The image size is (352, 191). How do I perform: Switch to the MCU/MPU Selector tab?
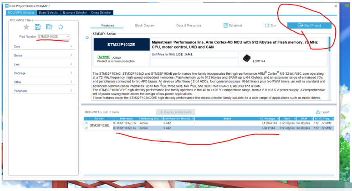(x=21, y=13)
